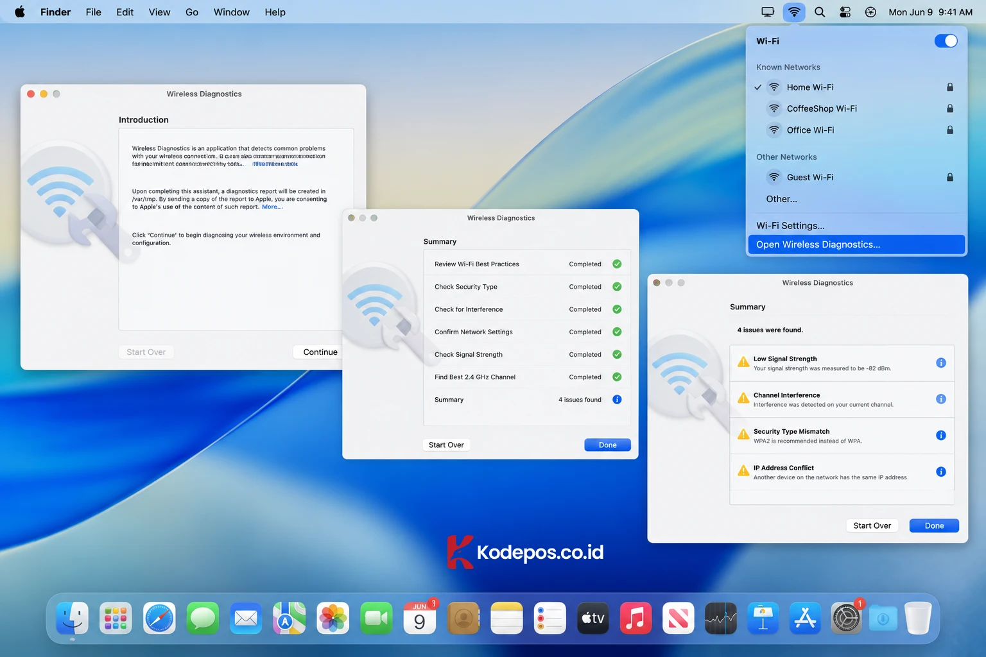
Task: Open FaceTime from the Dock
Action: [x=376, y=619]
